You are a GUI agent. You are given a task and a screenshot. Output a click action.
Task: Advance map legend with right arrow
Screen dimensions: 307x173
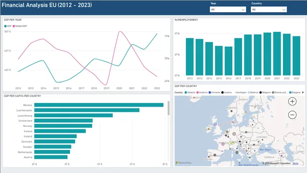(303, 92)
